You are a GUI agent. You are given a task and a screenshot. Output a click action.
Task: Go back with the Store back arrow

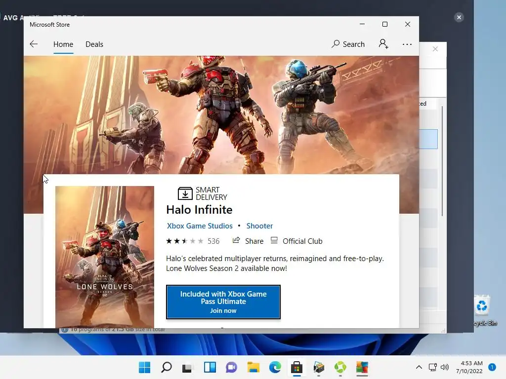[34, 44]
